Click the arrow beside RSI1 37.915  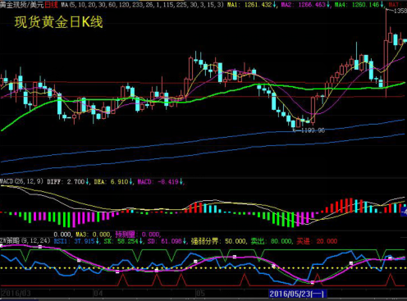click(x=97, y=241)
